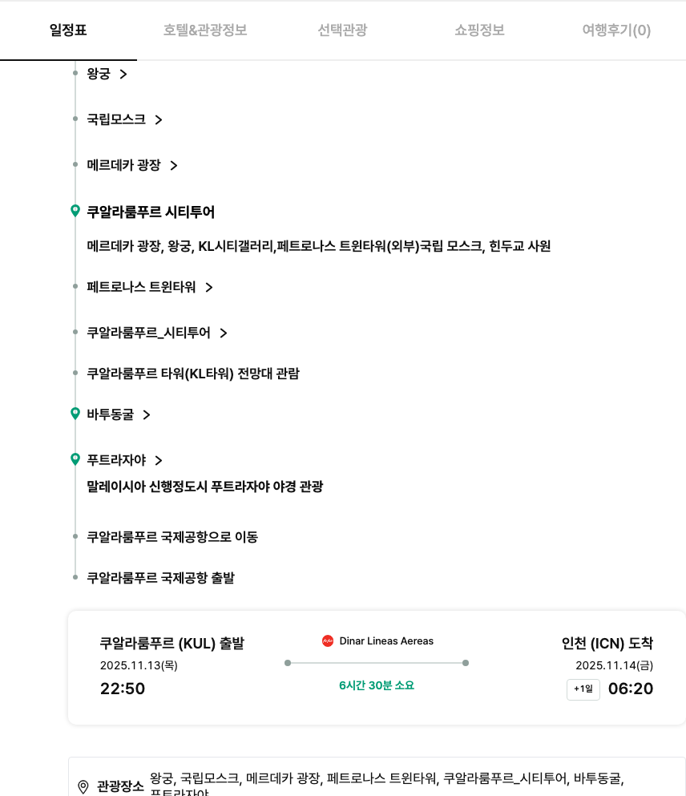Switch to the 호텔&관광정보 tab

tap(205, 30)
